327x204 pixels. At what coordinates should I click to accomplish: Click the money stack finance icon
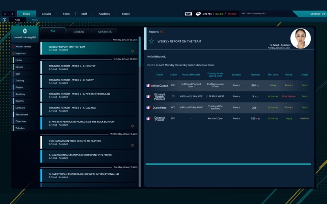pyautogui.click(x=198, y=14)
